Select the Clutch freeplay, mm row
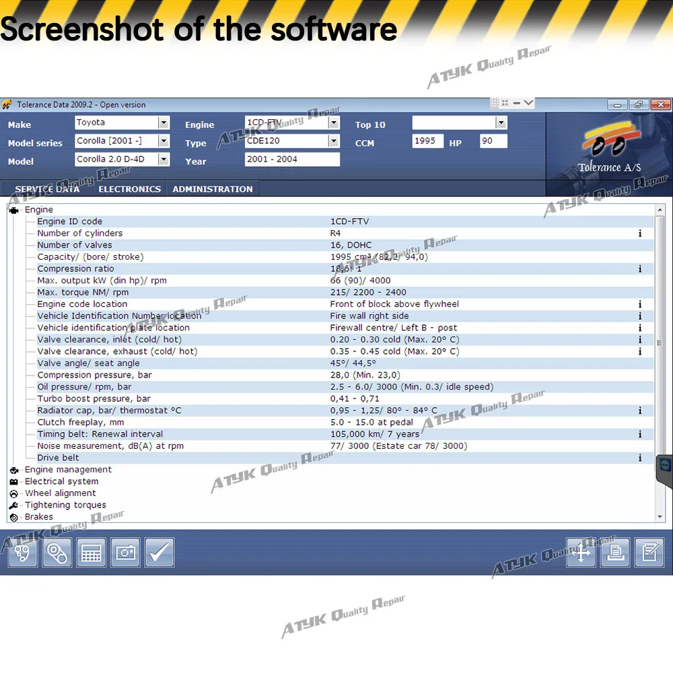 pos(345,423)
